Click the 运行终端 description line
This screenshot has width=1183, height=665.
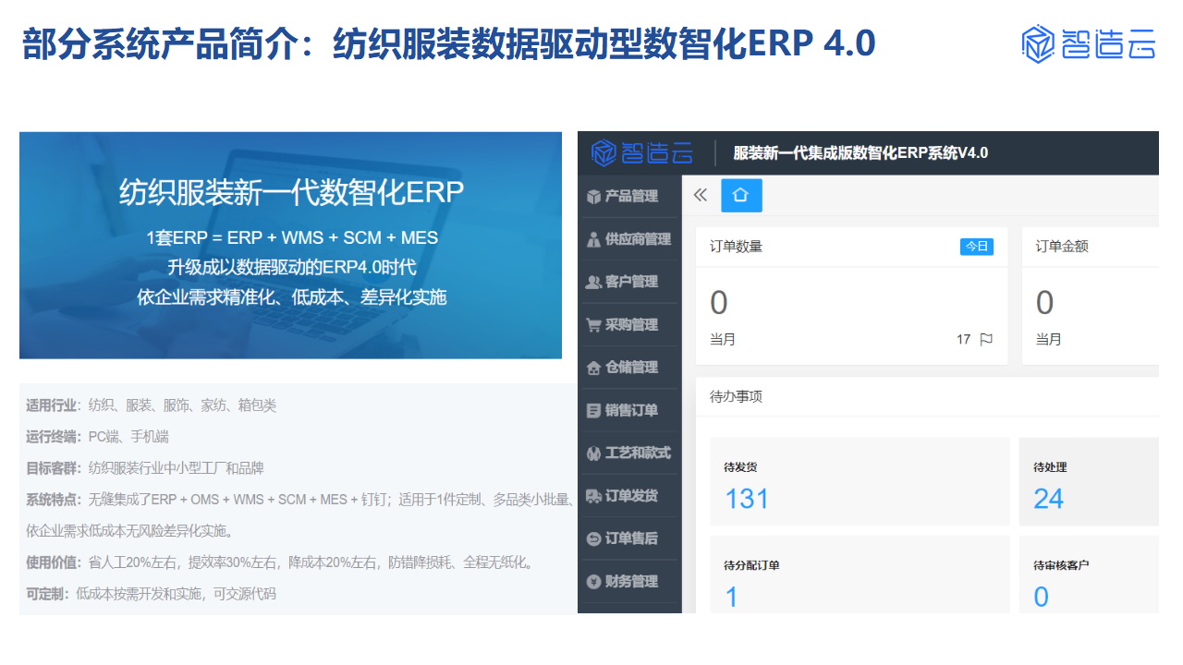click(x=97, y=437)
